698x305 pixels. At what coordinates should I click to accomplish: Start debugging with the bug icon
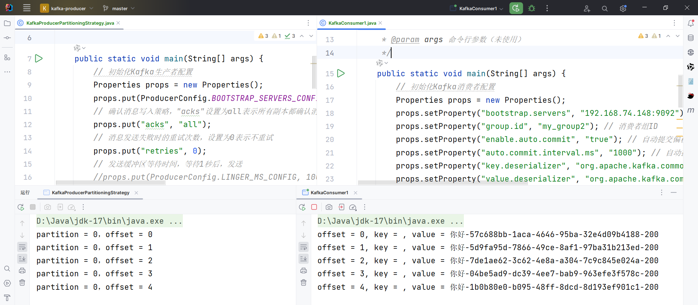(x=531, y=8)
